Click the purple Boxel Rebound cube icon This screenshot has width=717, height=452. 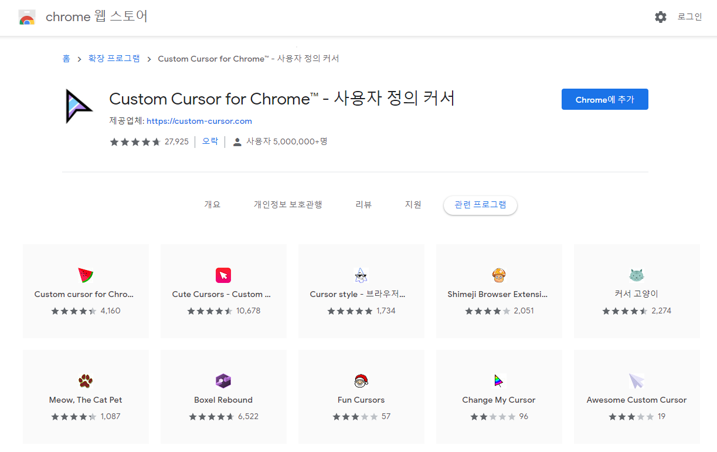click(223, 381)
